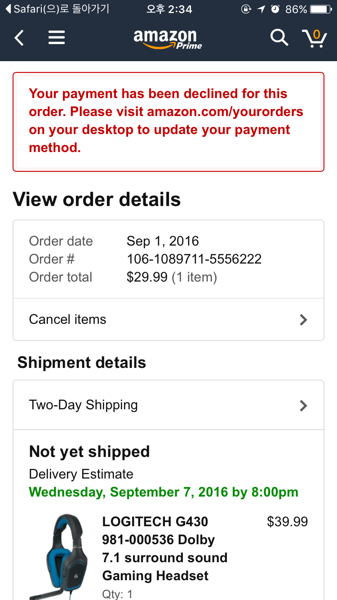The image size is (337, 600).
Task: Expand Cancel items chevron
Action: (x=304, y=320)
